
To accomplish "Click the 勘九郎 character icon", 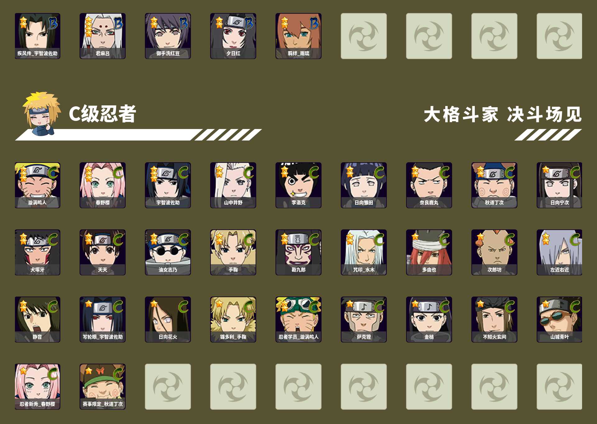I will pos(298,252).
